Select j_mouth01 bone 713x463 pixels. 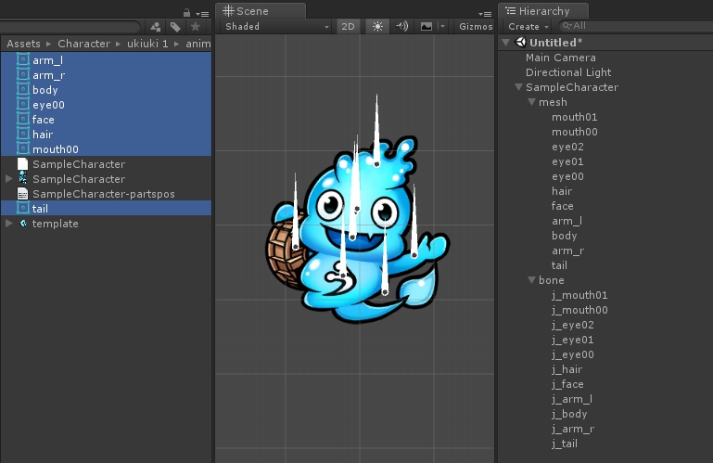pos(579,295)
